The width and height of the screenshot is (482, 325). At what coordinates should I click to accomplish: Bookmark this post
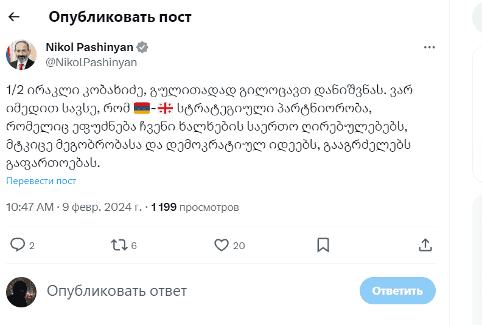tap(323, 245)
